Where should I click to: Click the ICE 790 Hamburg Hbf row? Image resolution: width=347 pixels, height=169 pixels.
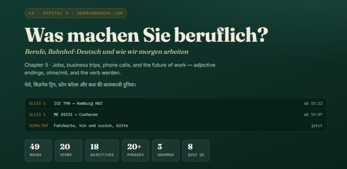click(x=176, y=103)
